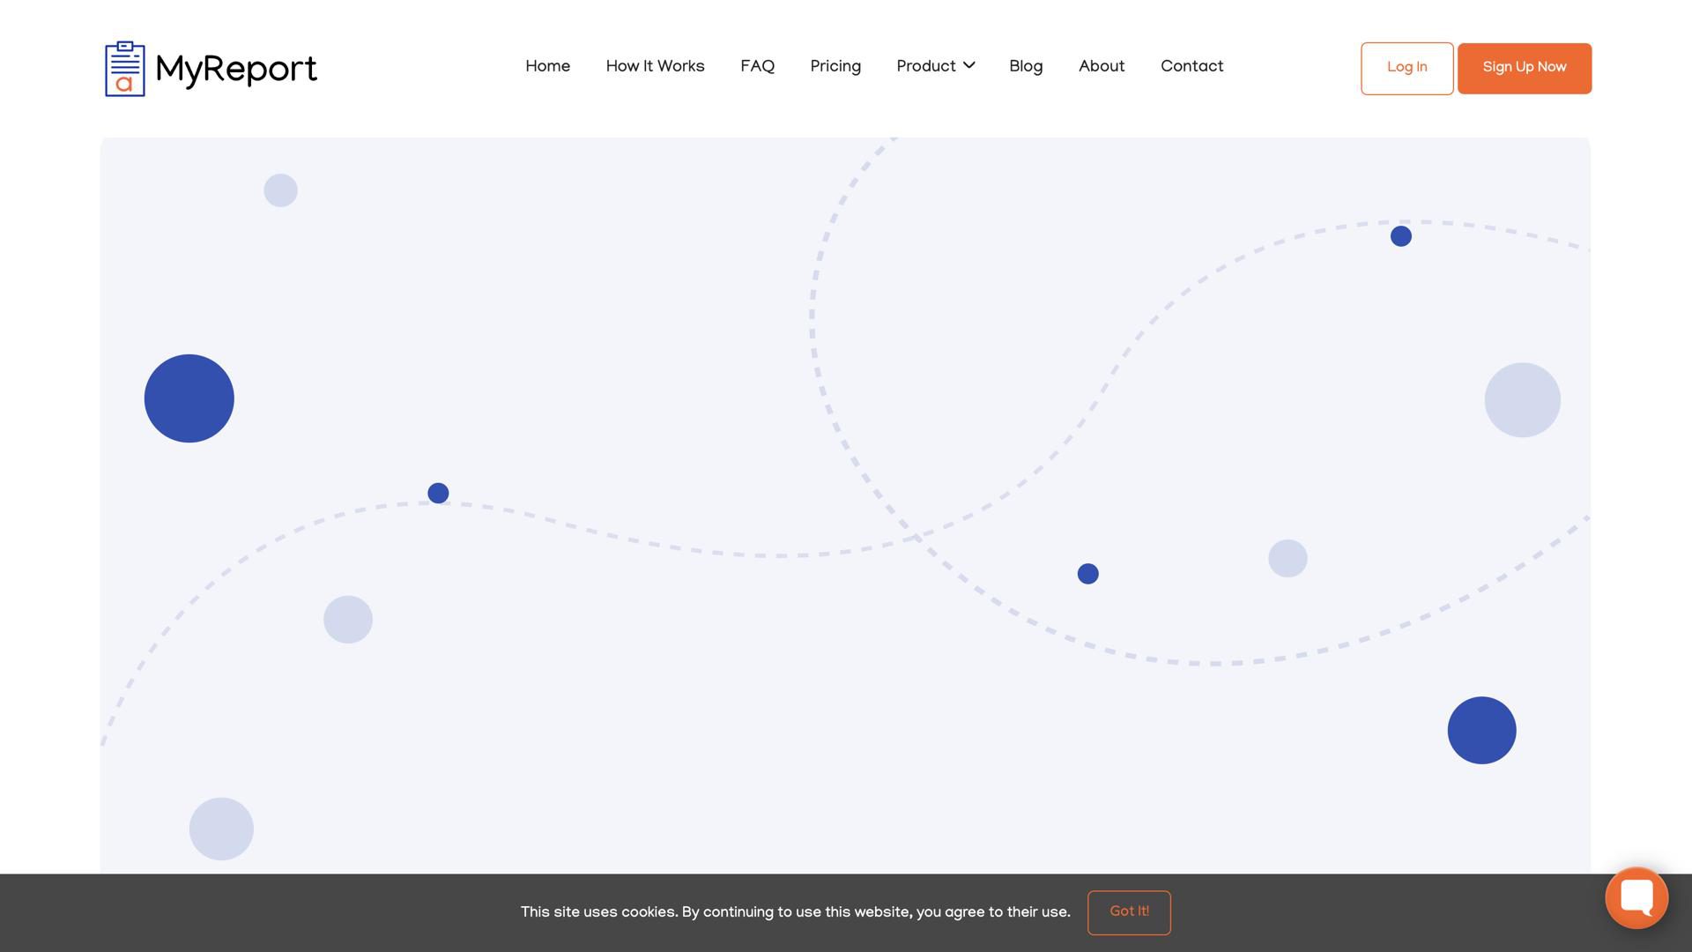Visit the About page
This screenshot has width=1692, height=952.
(1102, 67)
